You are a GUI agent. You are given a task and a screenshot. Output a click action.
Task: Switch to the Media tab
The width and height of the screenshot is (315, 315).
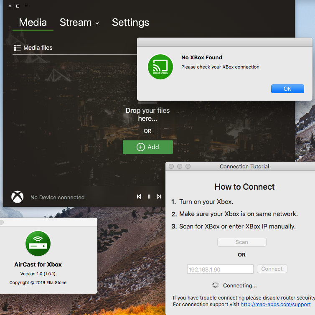(x=33, y=22)
